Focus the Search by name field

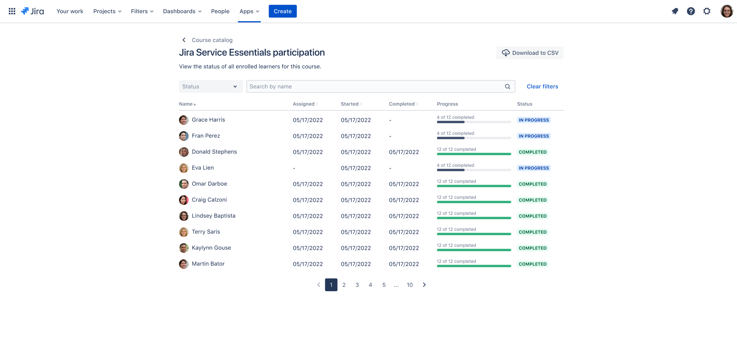click(381, 86)
